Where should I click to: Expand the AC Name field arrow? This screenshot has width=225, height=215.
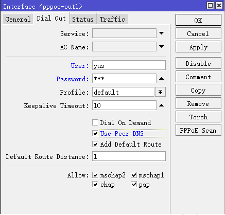pos(161,46)
